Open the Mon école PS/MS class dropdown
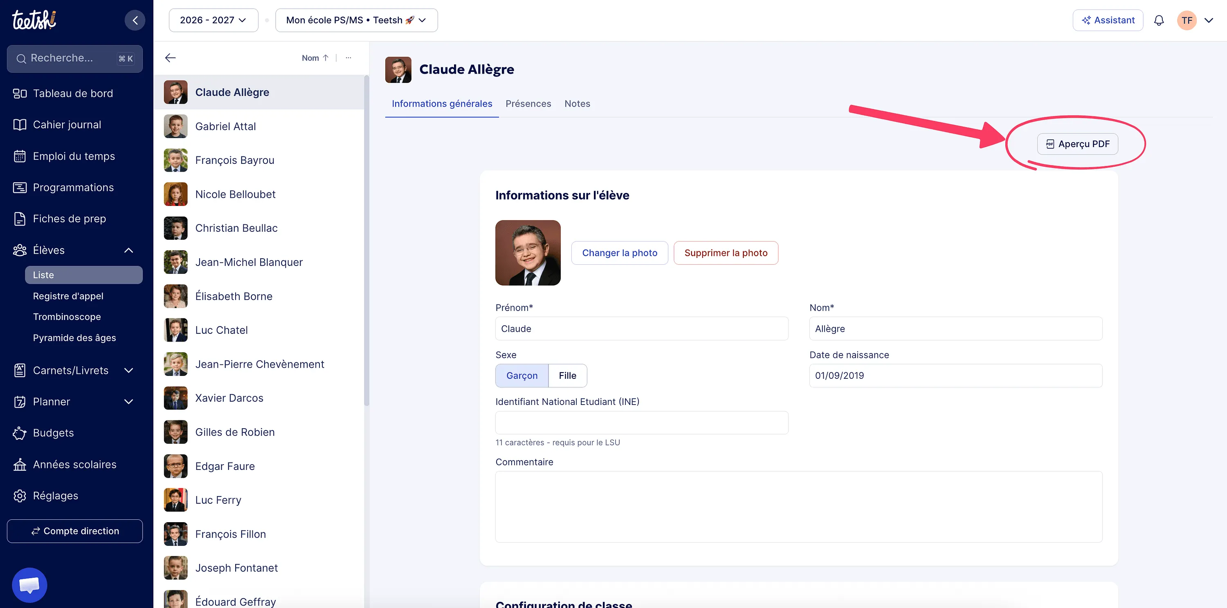The height and width of the screenshot is (608, 1227). coord(356,20)
